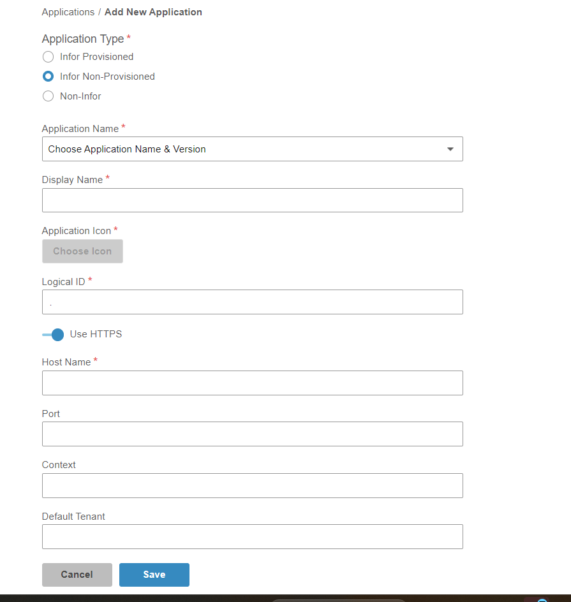Click the Use HTTPS label text
Viewport: 571px width, 602px height.
(x=96, y=334)
